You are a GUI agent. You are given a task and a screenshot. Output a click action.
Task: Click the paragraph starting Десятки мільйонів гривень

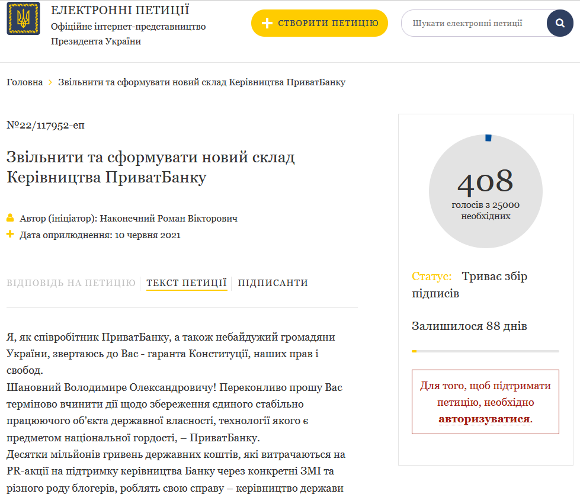[176, 471]
